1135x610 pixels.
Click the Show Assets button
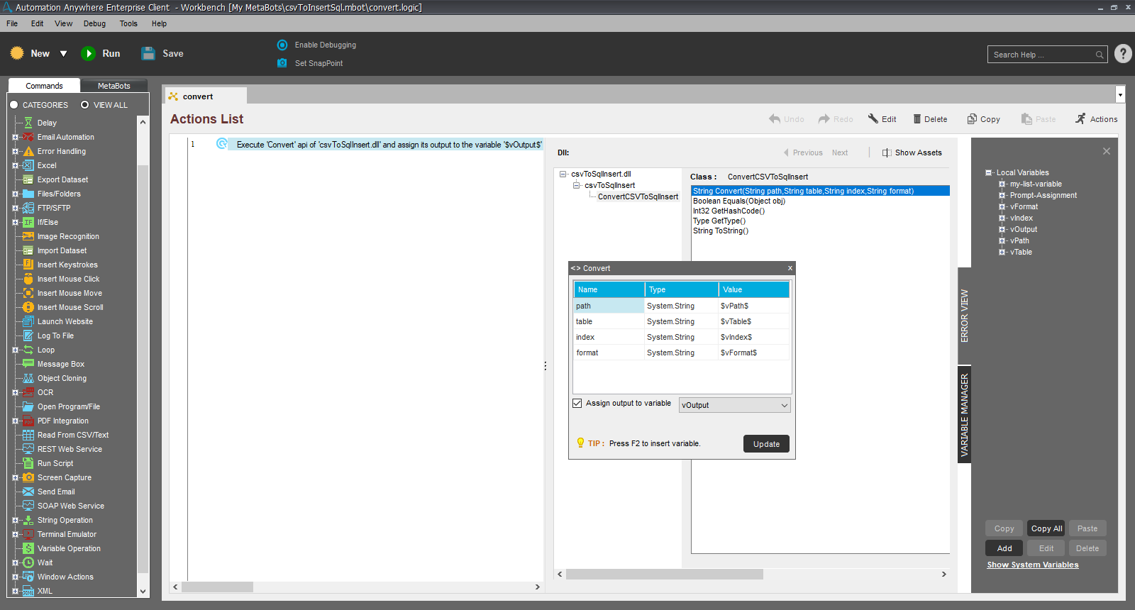(x=912, y=152)
